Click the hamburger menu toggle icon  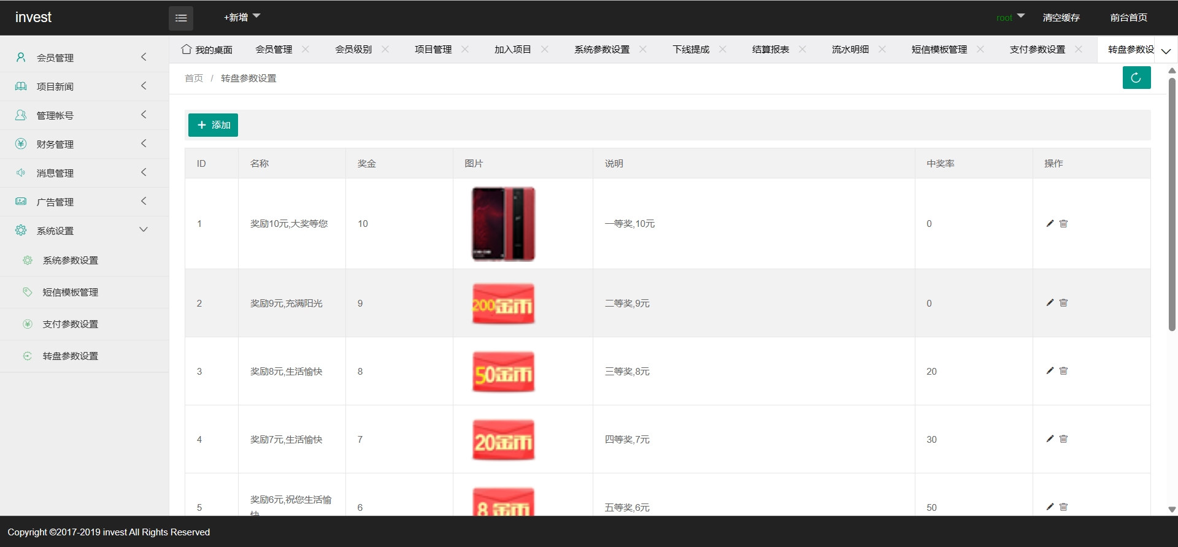coord(181,18)
